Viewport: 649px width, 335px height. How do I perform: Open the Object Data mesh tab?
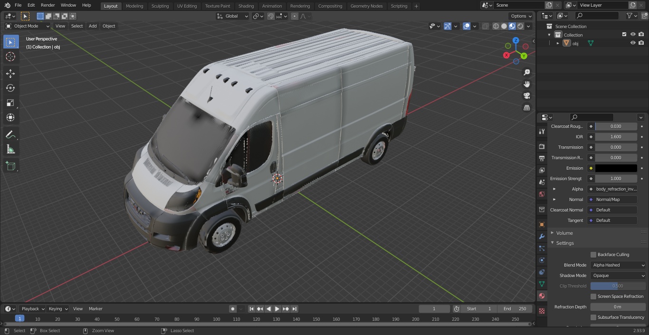(x=542, y=284)
